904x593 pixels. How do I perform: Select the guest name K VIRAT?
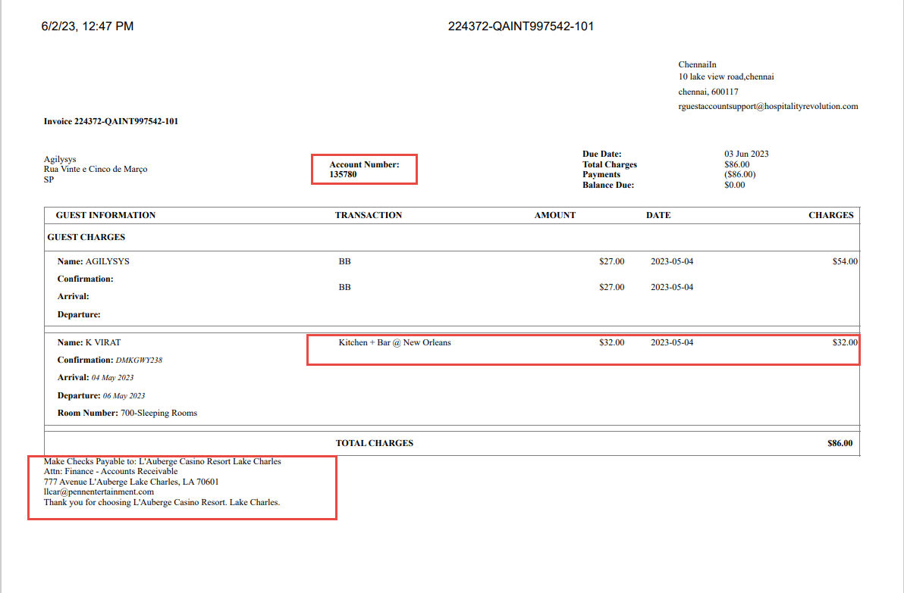(x=102, y=342)
